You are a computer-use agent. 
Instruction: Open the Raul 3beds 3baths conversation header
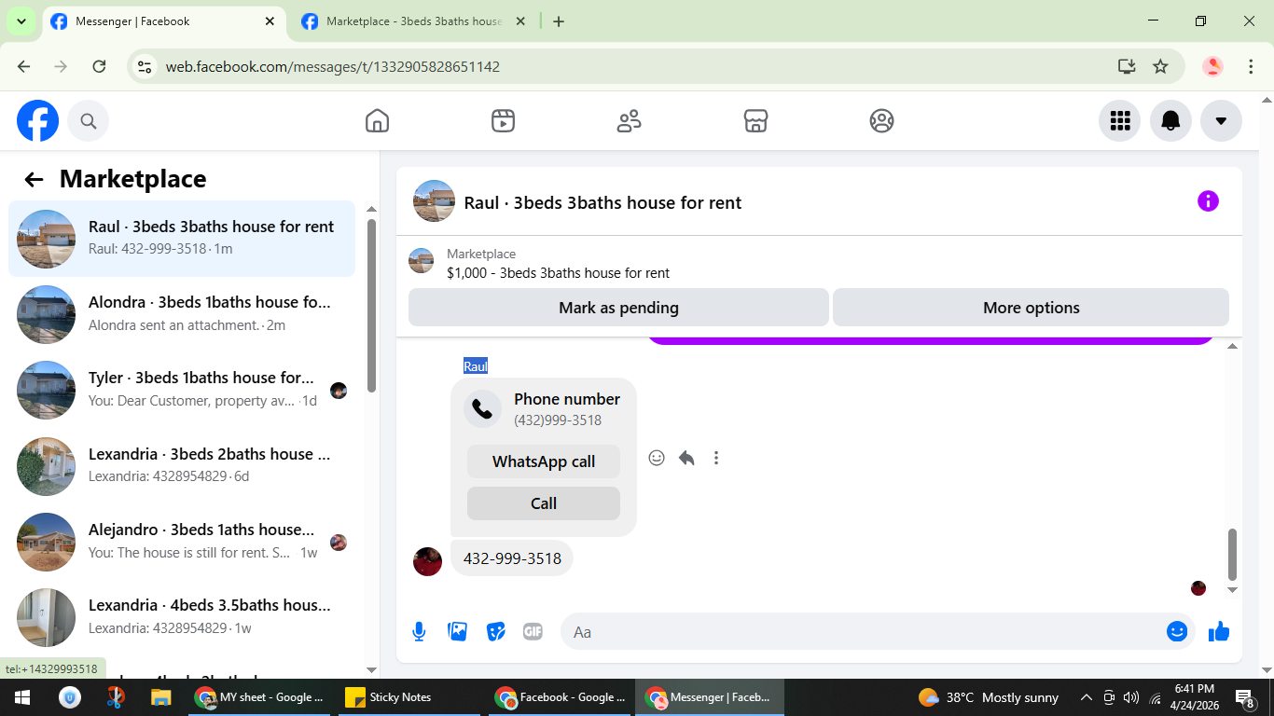(x=602, y=202)
